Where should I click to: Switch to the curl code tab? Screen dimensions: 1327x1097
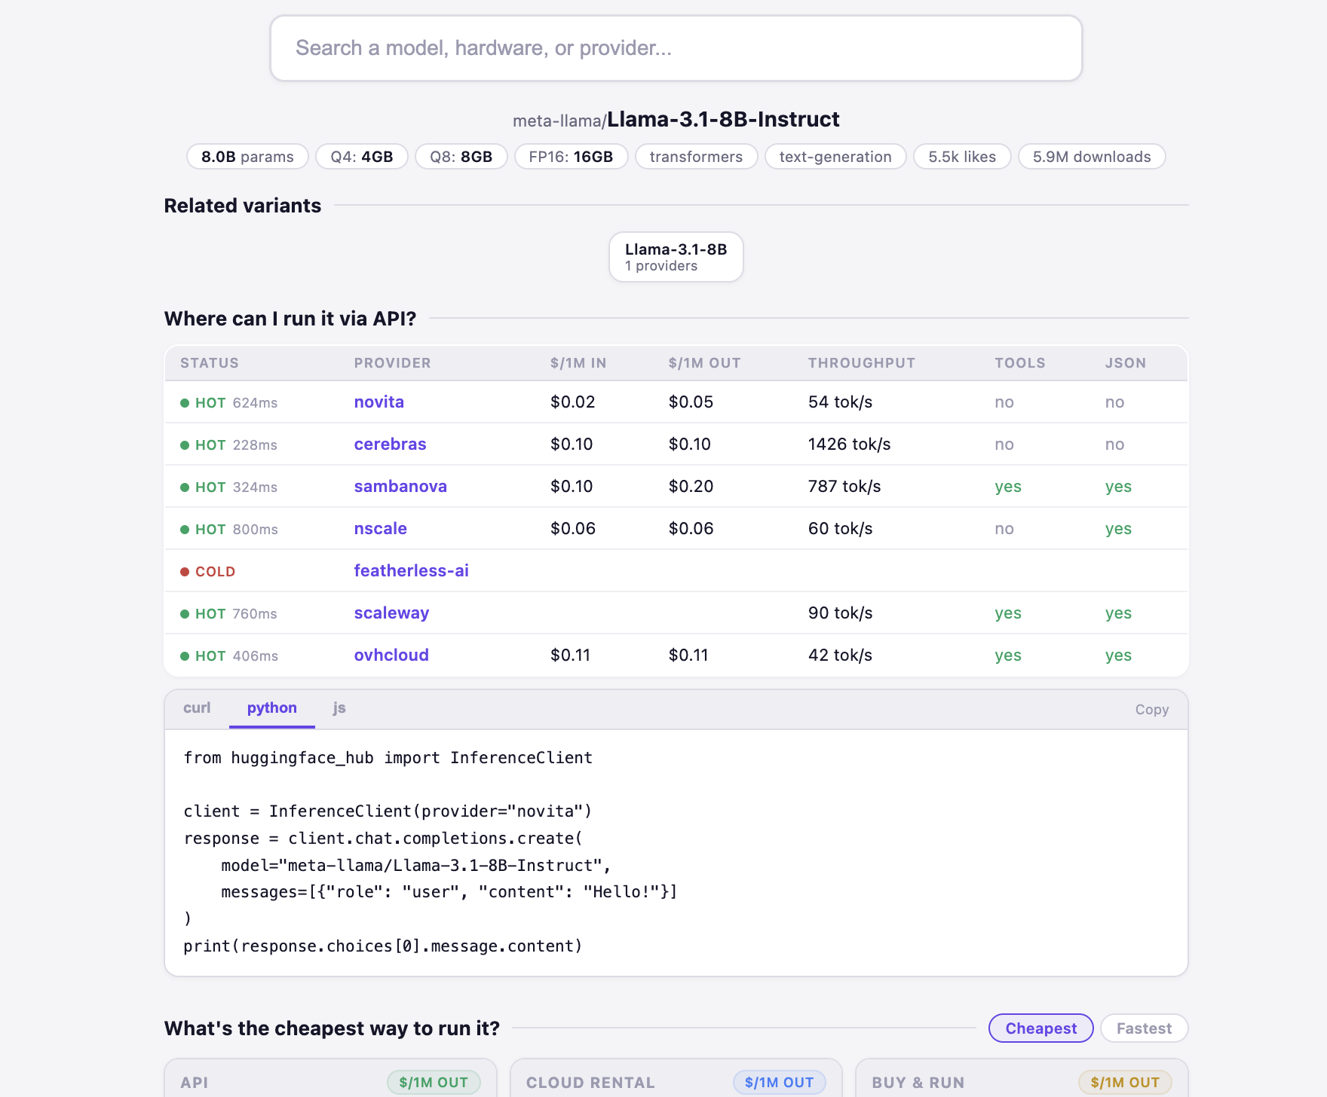[197, 708]
